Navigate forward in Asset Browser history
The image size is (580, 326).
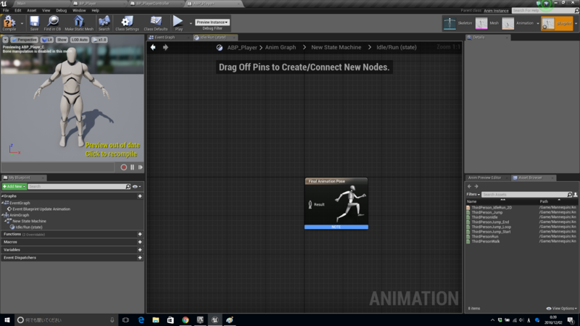476,186
